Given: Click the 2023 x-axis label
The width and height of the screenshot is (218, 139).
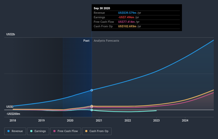Looking at the screenshot, I should click(x=156, y=120).
